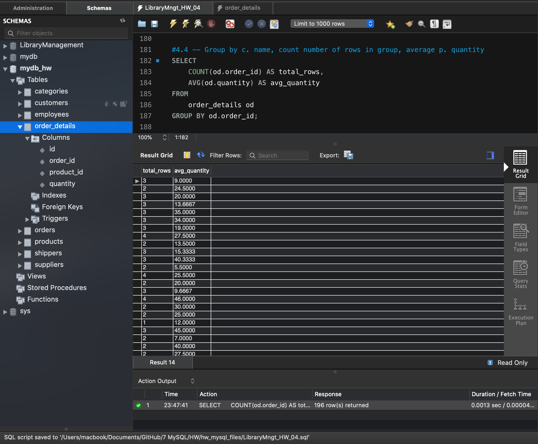Toggle the secondary sidebar panel icon
Viewport: 538px width, 444px height.
tap(490, 155)
